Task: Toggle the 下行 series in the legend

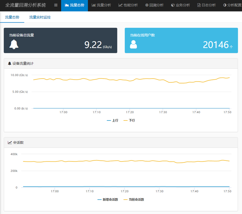Action: point(129,120)
